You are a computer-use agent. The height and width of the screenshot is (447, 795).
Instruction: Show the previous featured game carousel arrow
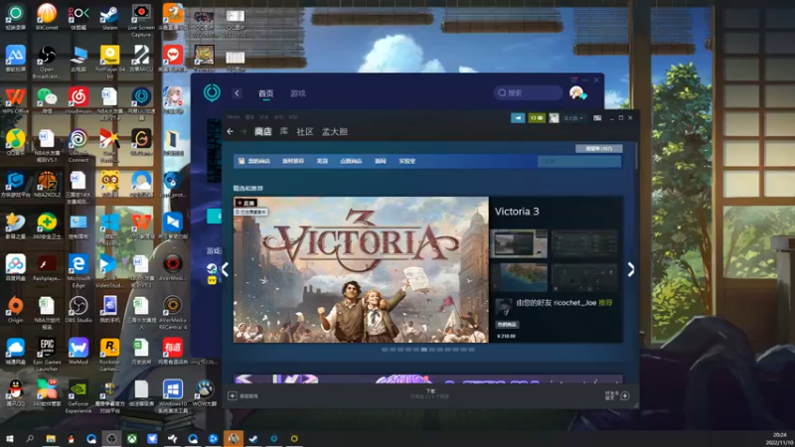(226, 269)
